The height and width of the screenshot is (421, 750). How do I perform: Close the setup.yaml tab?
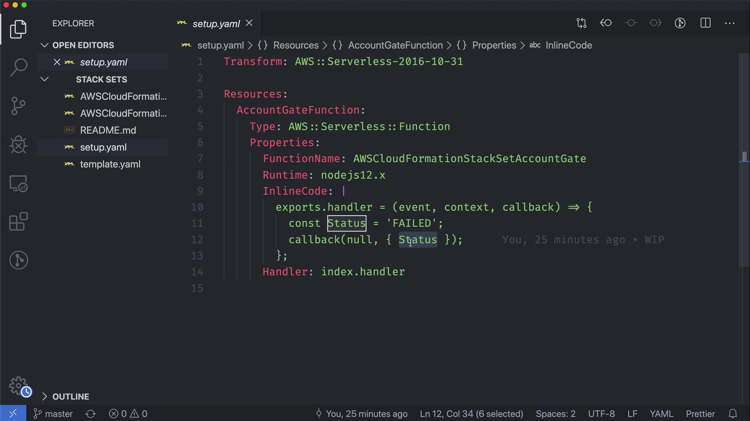(x=249, y=23)
